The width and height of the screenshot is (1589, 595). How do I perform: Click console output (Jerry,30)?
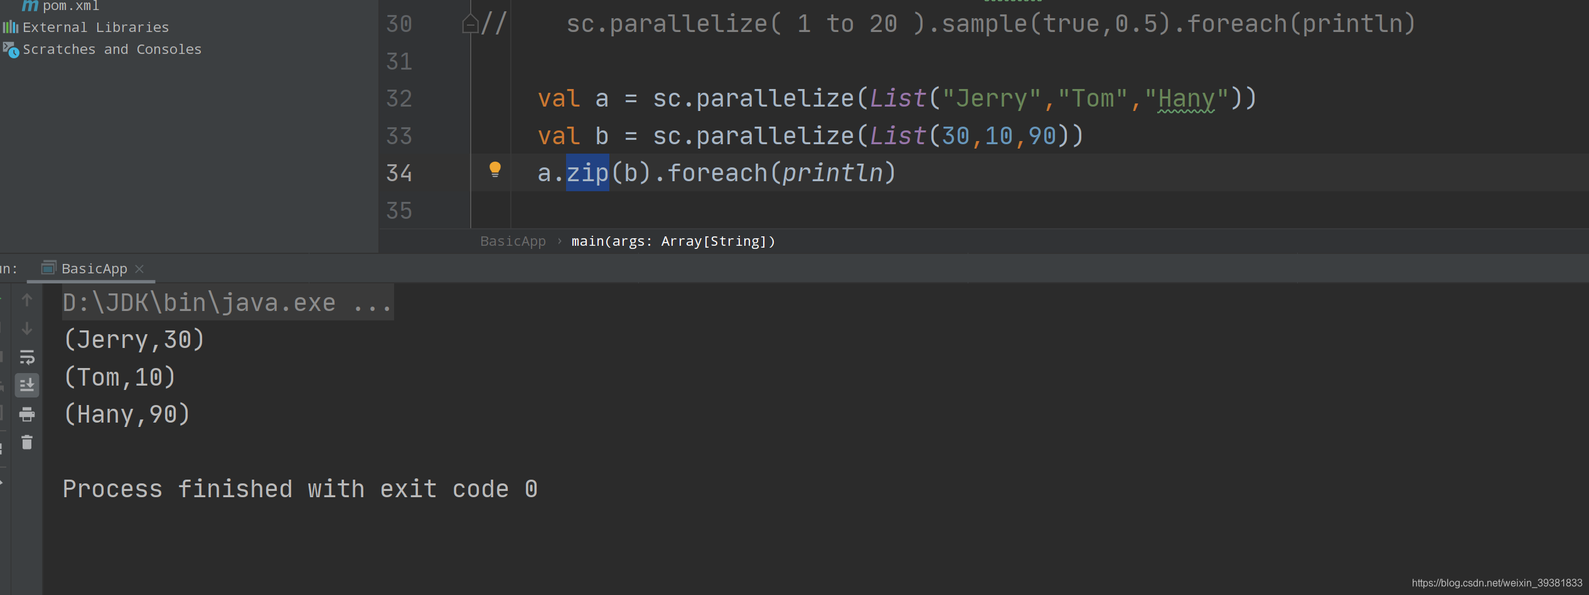click(134, 340)
